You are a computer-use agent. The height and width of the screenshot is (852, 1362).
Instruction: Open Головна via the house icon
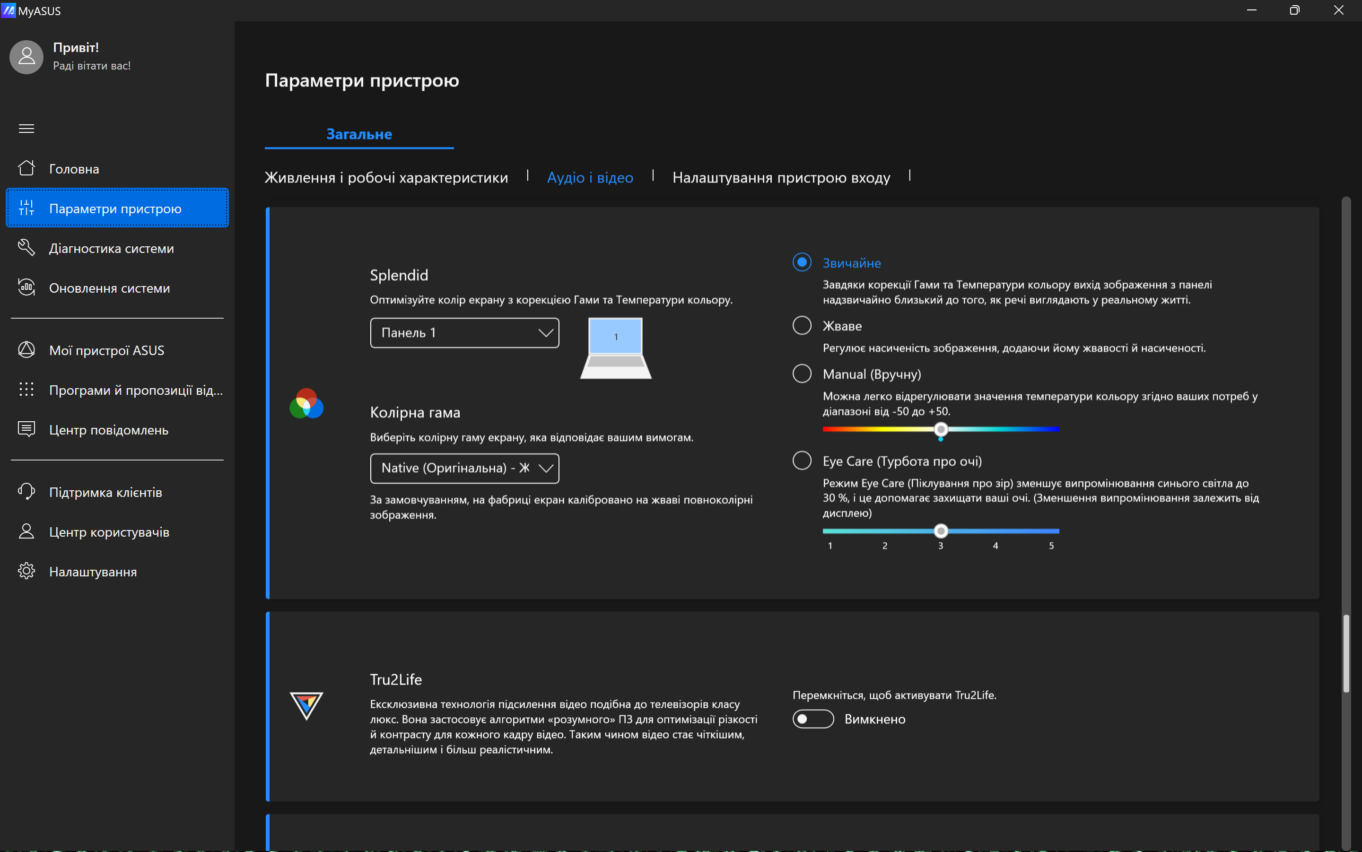point(26,168)
